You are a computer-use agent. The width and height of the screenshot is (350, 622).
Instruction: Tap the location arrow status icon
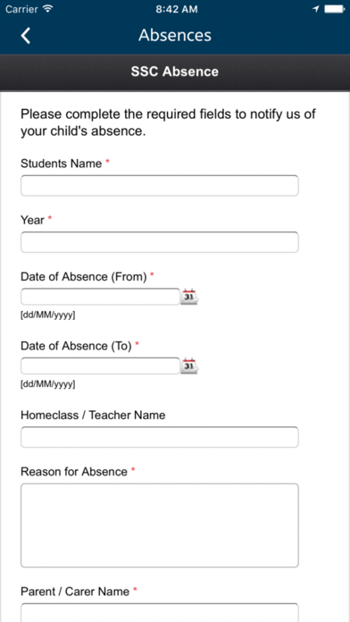316,9
